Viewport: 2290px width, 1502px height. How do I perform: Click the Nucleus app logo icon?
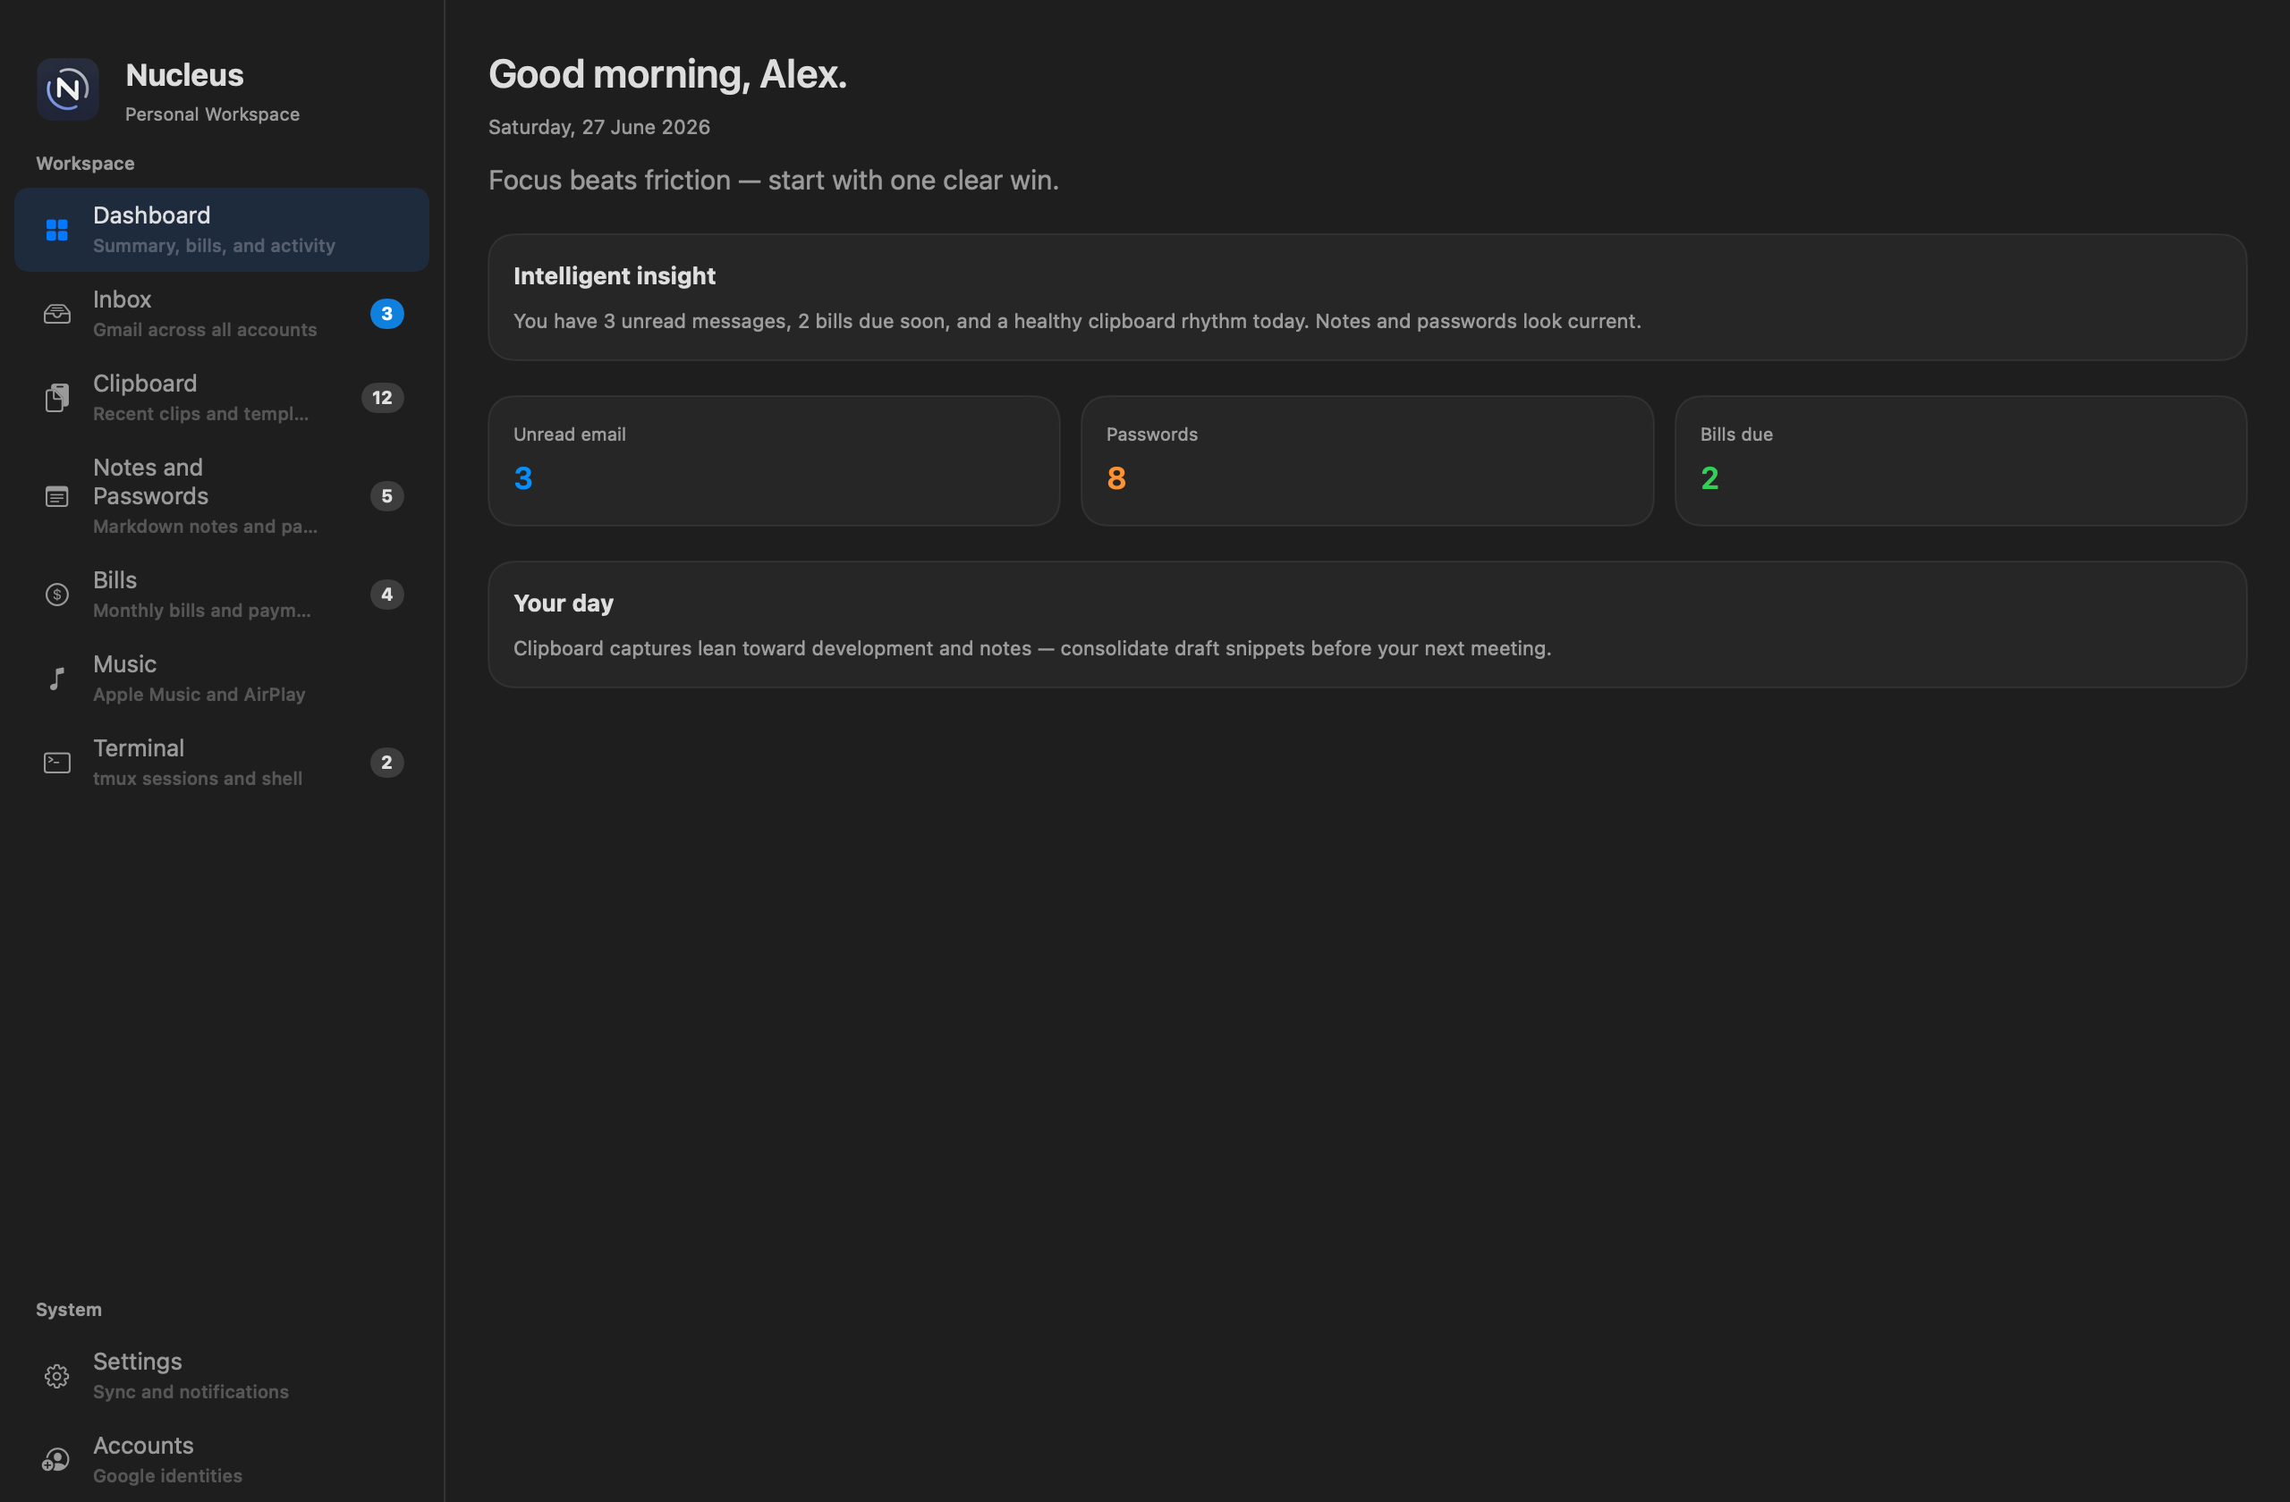(67, 89)
